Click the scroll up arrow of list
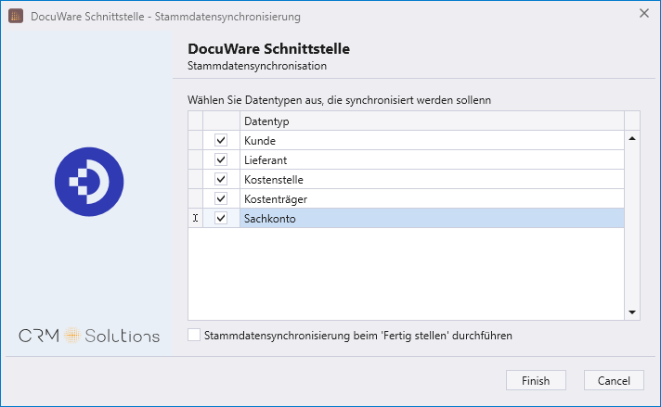 click(632, 138)
